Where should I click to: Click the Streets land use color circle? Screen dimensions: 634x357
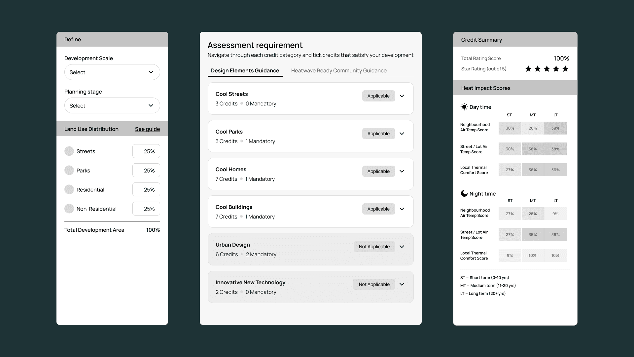(x=69, y=151)
